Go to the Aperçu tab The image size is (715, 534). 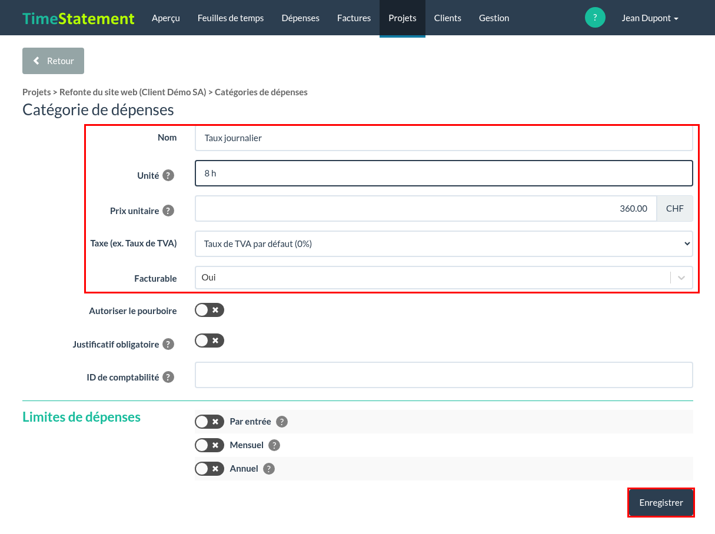[166, 18]
